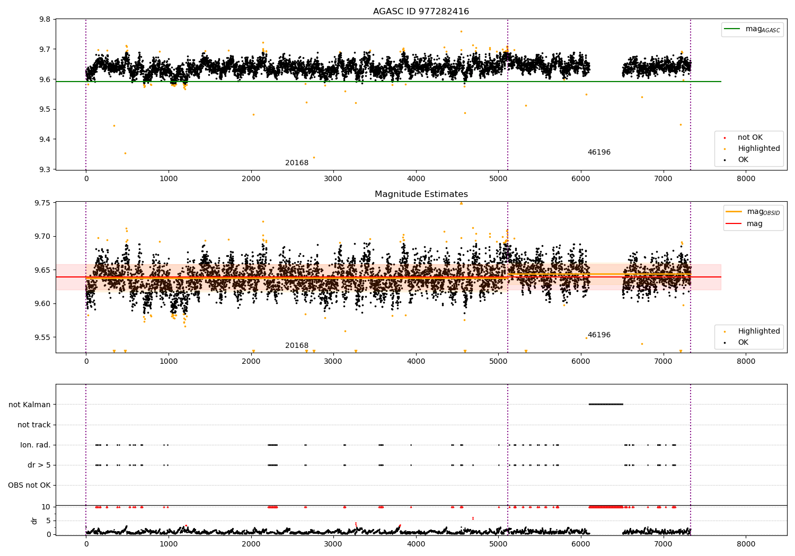Click the '5' tick on the dr axis
This screenshot has height=556, width=795.
[x=49, y=521]
